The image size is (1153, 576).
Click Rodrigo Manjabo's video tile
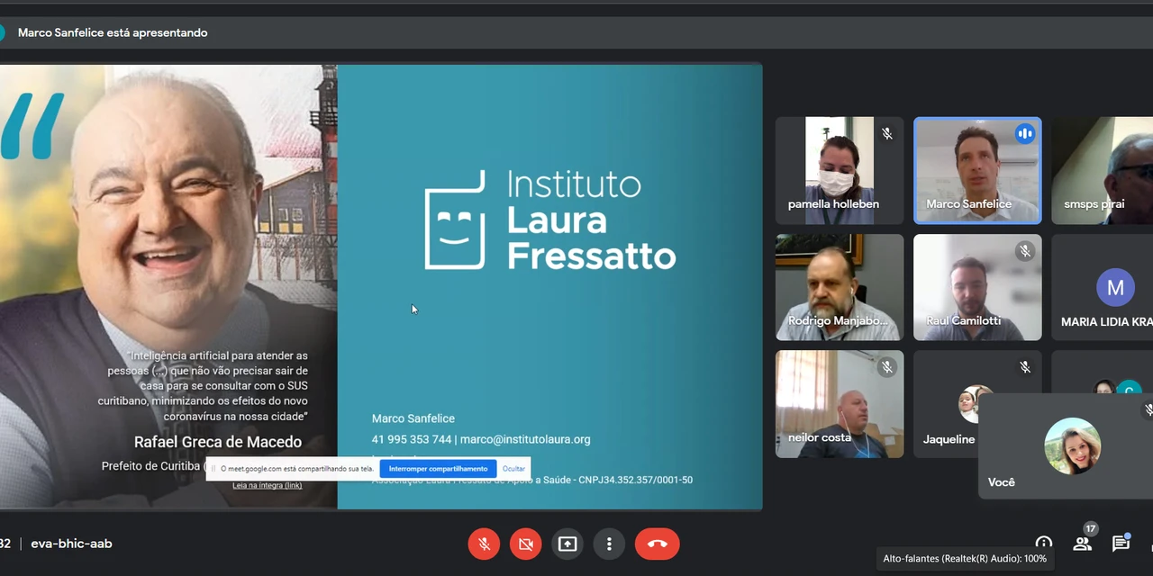coord(839,286)
